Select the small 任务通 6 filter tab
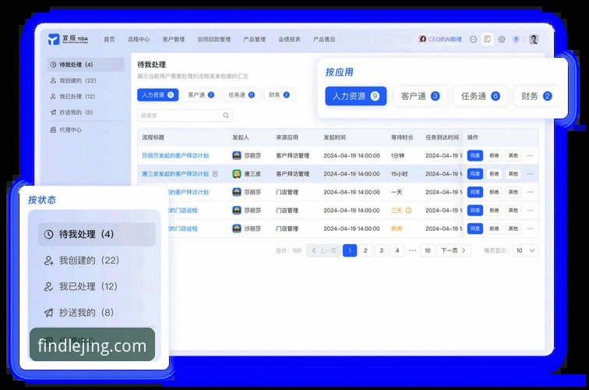 tap(242, 95)
